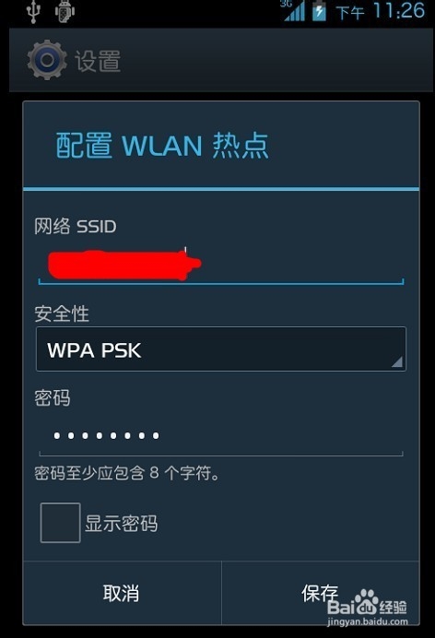Focus the 网络 SSID input field
Image resolution: width=435 pixels, height=638 pixels.
coord(221,265)
